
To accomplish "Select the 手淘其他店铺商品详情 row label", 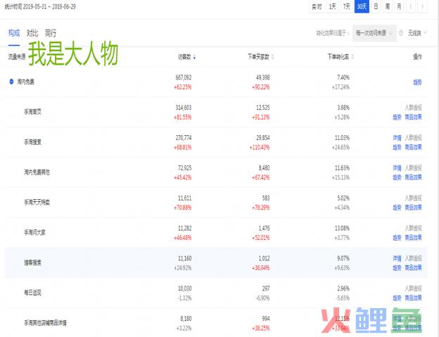I will coord(45,323).
